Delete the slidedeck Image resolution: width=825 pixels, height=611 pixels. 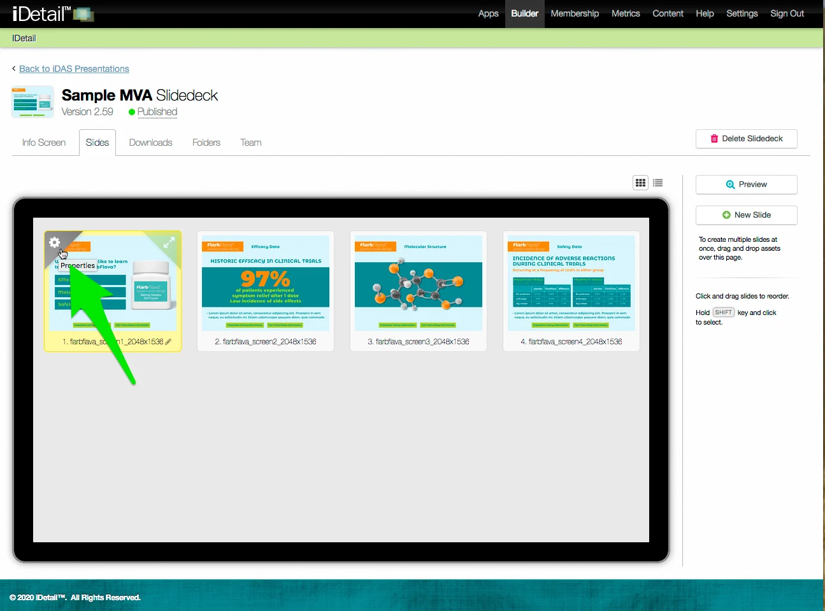[x=746, y=139]
